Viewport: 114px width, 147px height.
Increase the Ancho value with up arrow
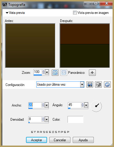[x=43, y=104]
